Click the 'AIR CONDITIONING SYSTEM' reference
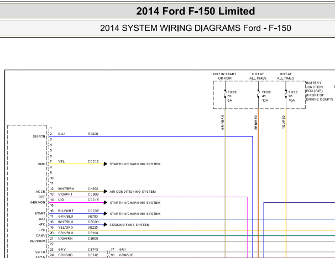The height and width of the screenshot is (258, 335). [x=133, y=192]
